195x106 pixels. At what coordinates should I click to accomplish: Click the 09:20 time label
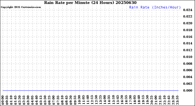click(71, 100)
